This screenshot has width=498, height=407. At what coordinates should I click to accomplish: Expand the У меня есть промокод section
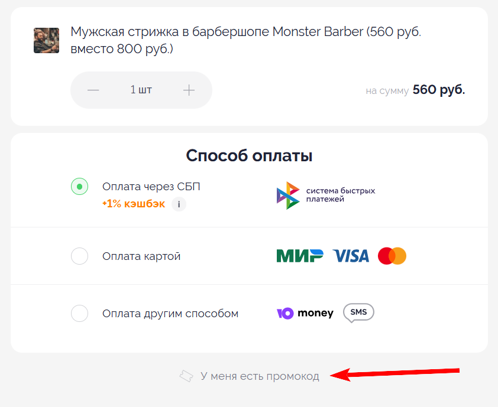point(260,376)
